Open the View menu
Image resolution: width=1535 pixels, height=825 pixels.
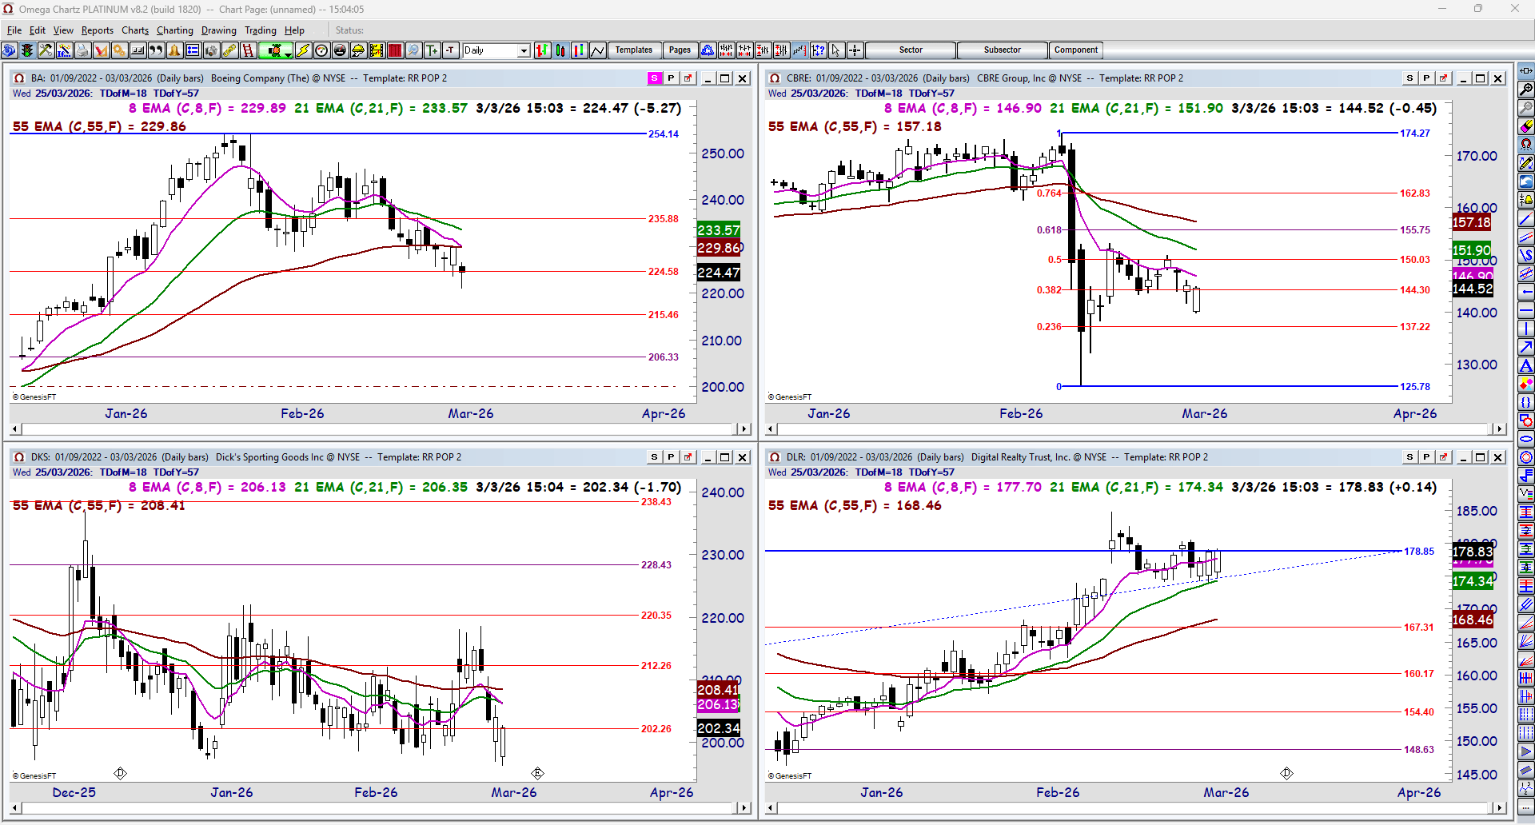click(63, 30)
